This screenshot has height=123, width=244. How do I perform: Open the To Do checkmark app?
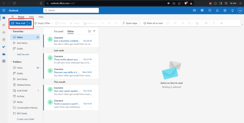[4, 47]
